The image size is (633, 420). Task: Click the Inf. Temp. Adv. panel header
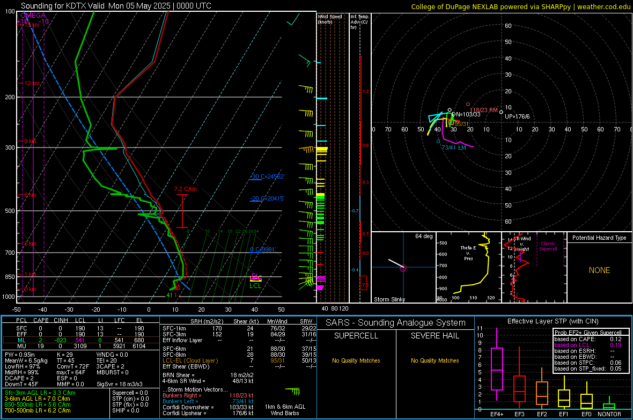[x=359, y=22]
